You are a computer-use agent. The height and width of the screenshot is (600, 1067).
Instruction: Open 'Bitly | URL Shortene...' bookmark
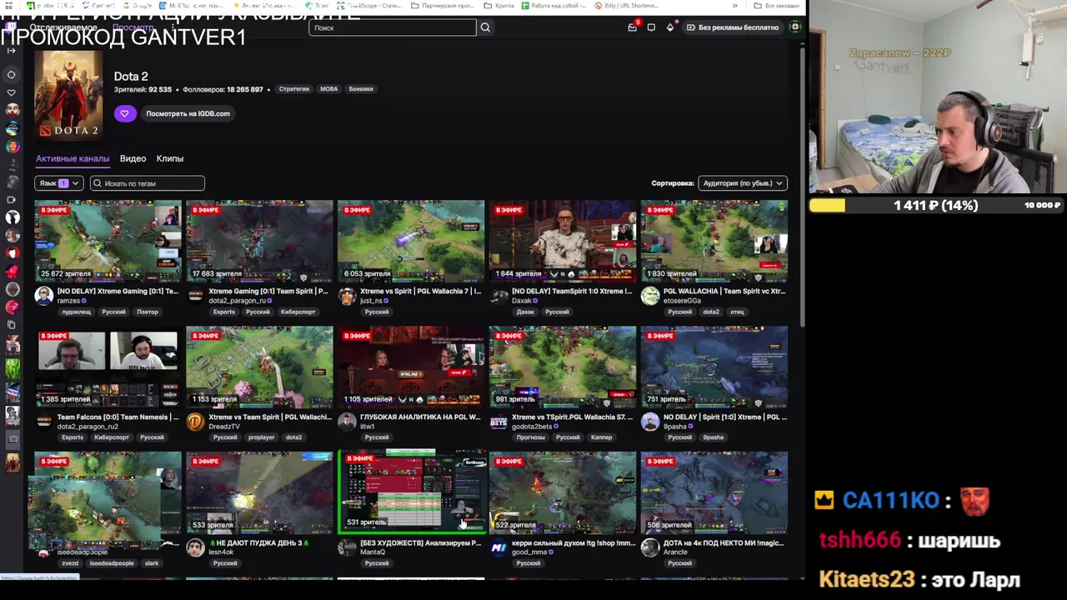[x=626, y=6]
